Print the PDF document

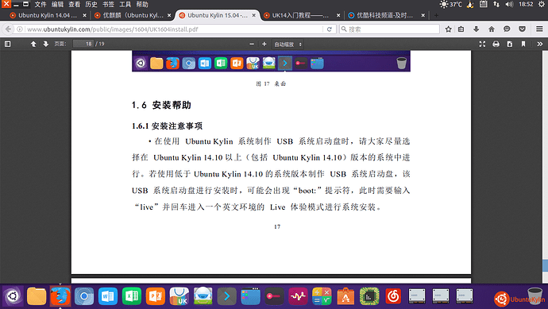tap(496, 44)
